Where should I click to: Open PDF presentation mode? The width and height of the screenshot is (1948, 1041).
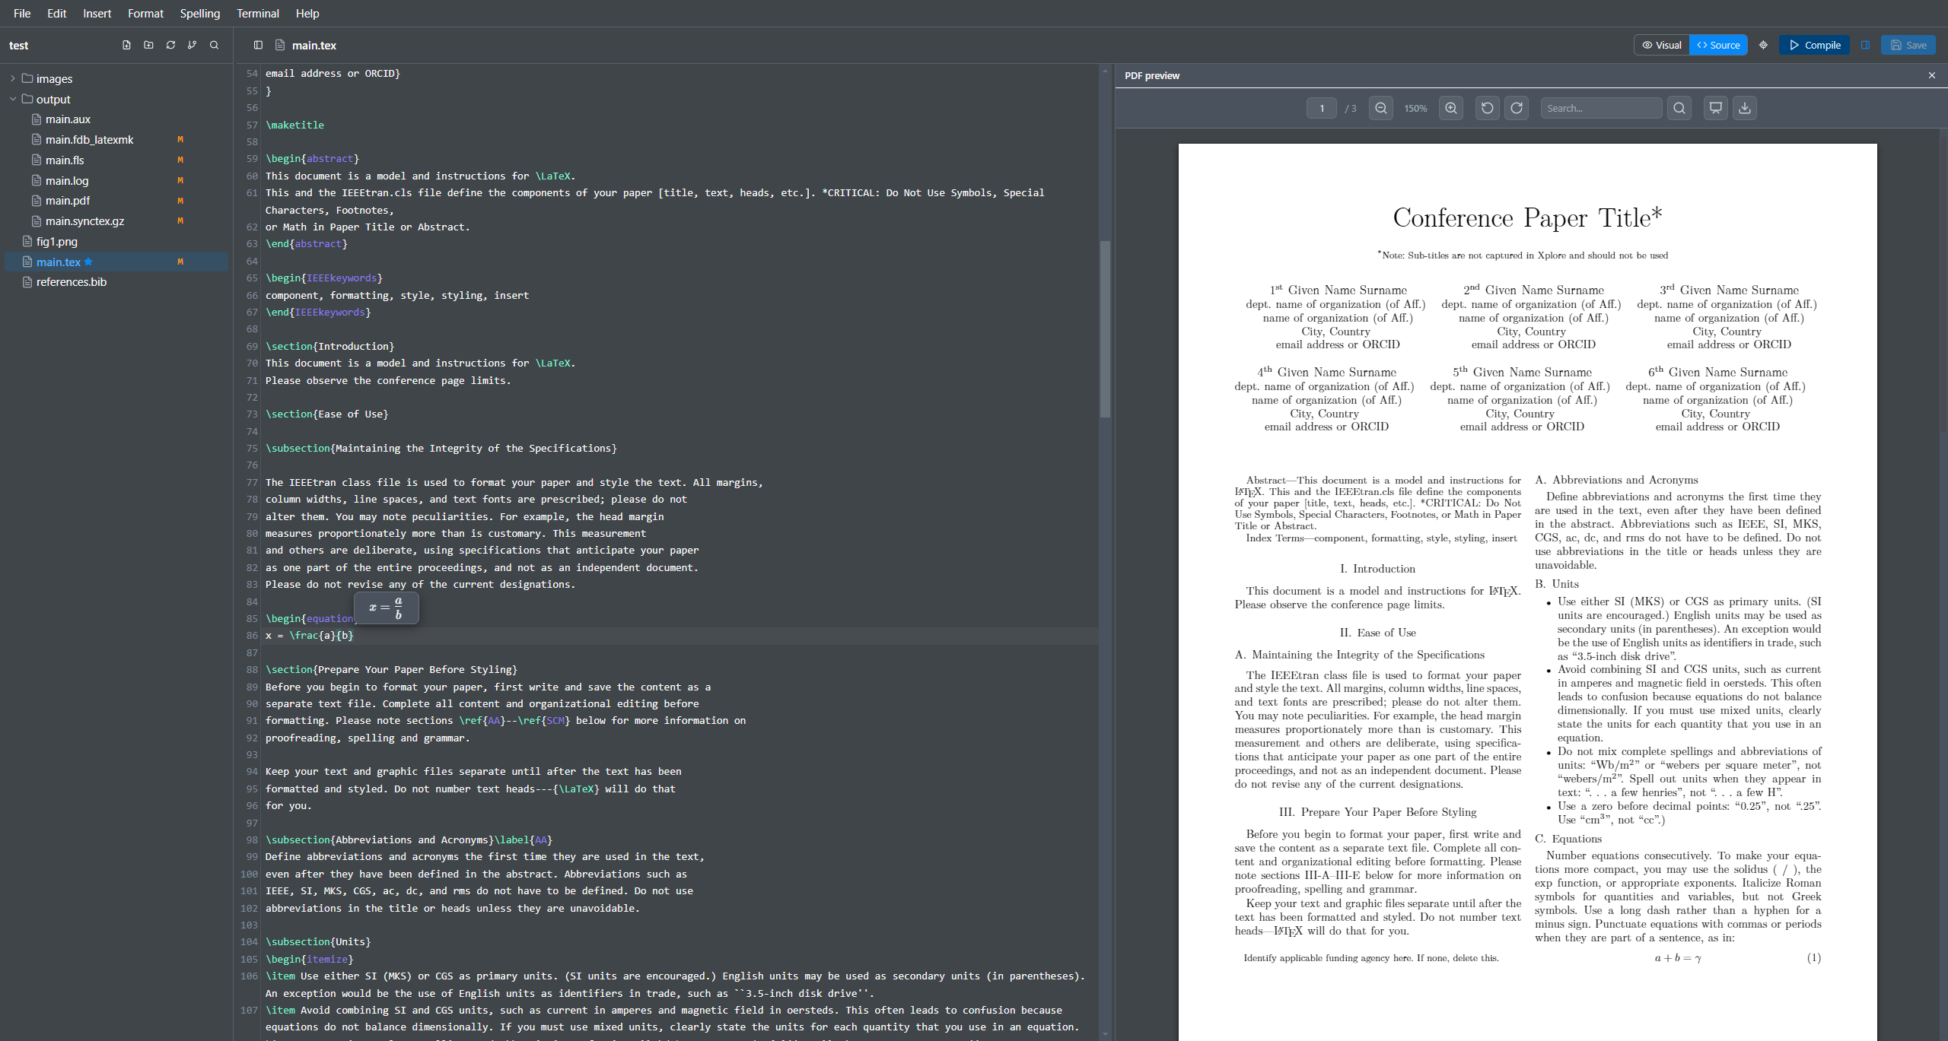point(1716,108)
